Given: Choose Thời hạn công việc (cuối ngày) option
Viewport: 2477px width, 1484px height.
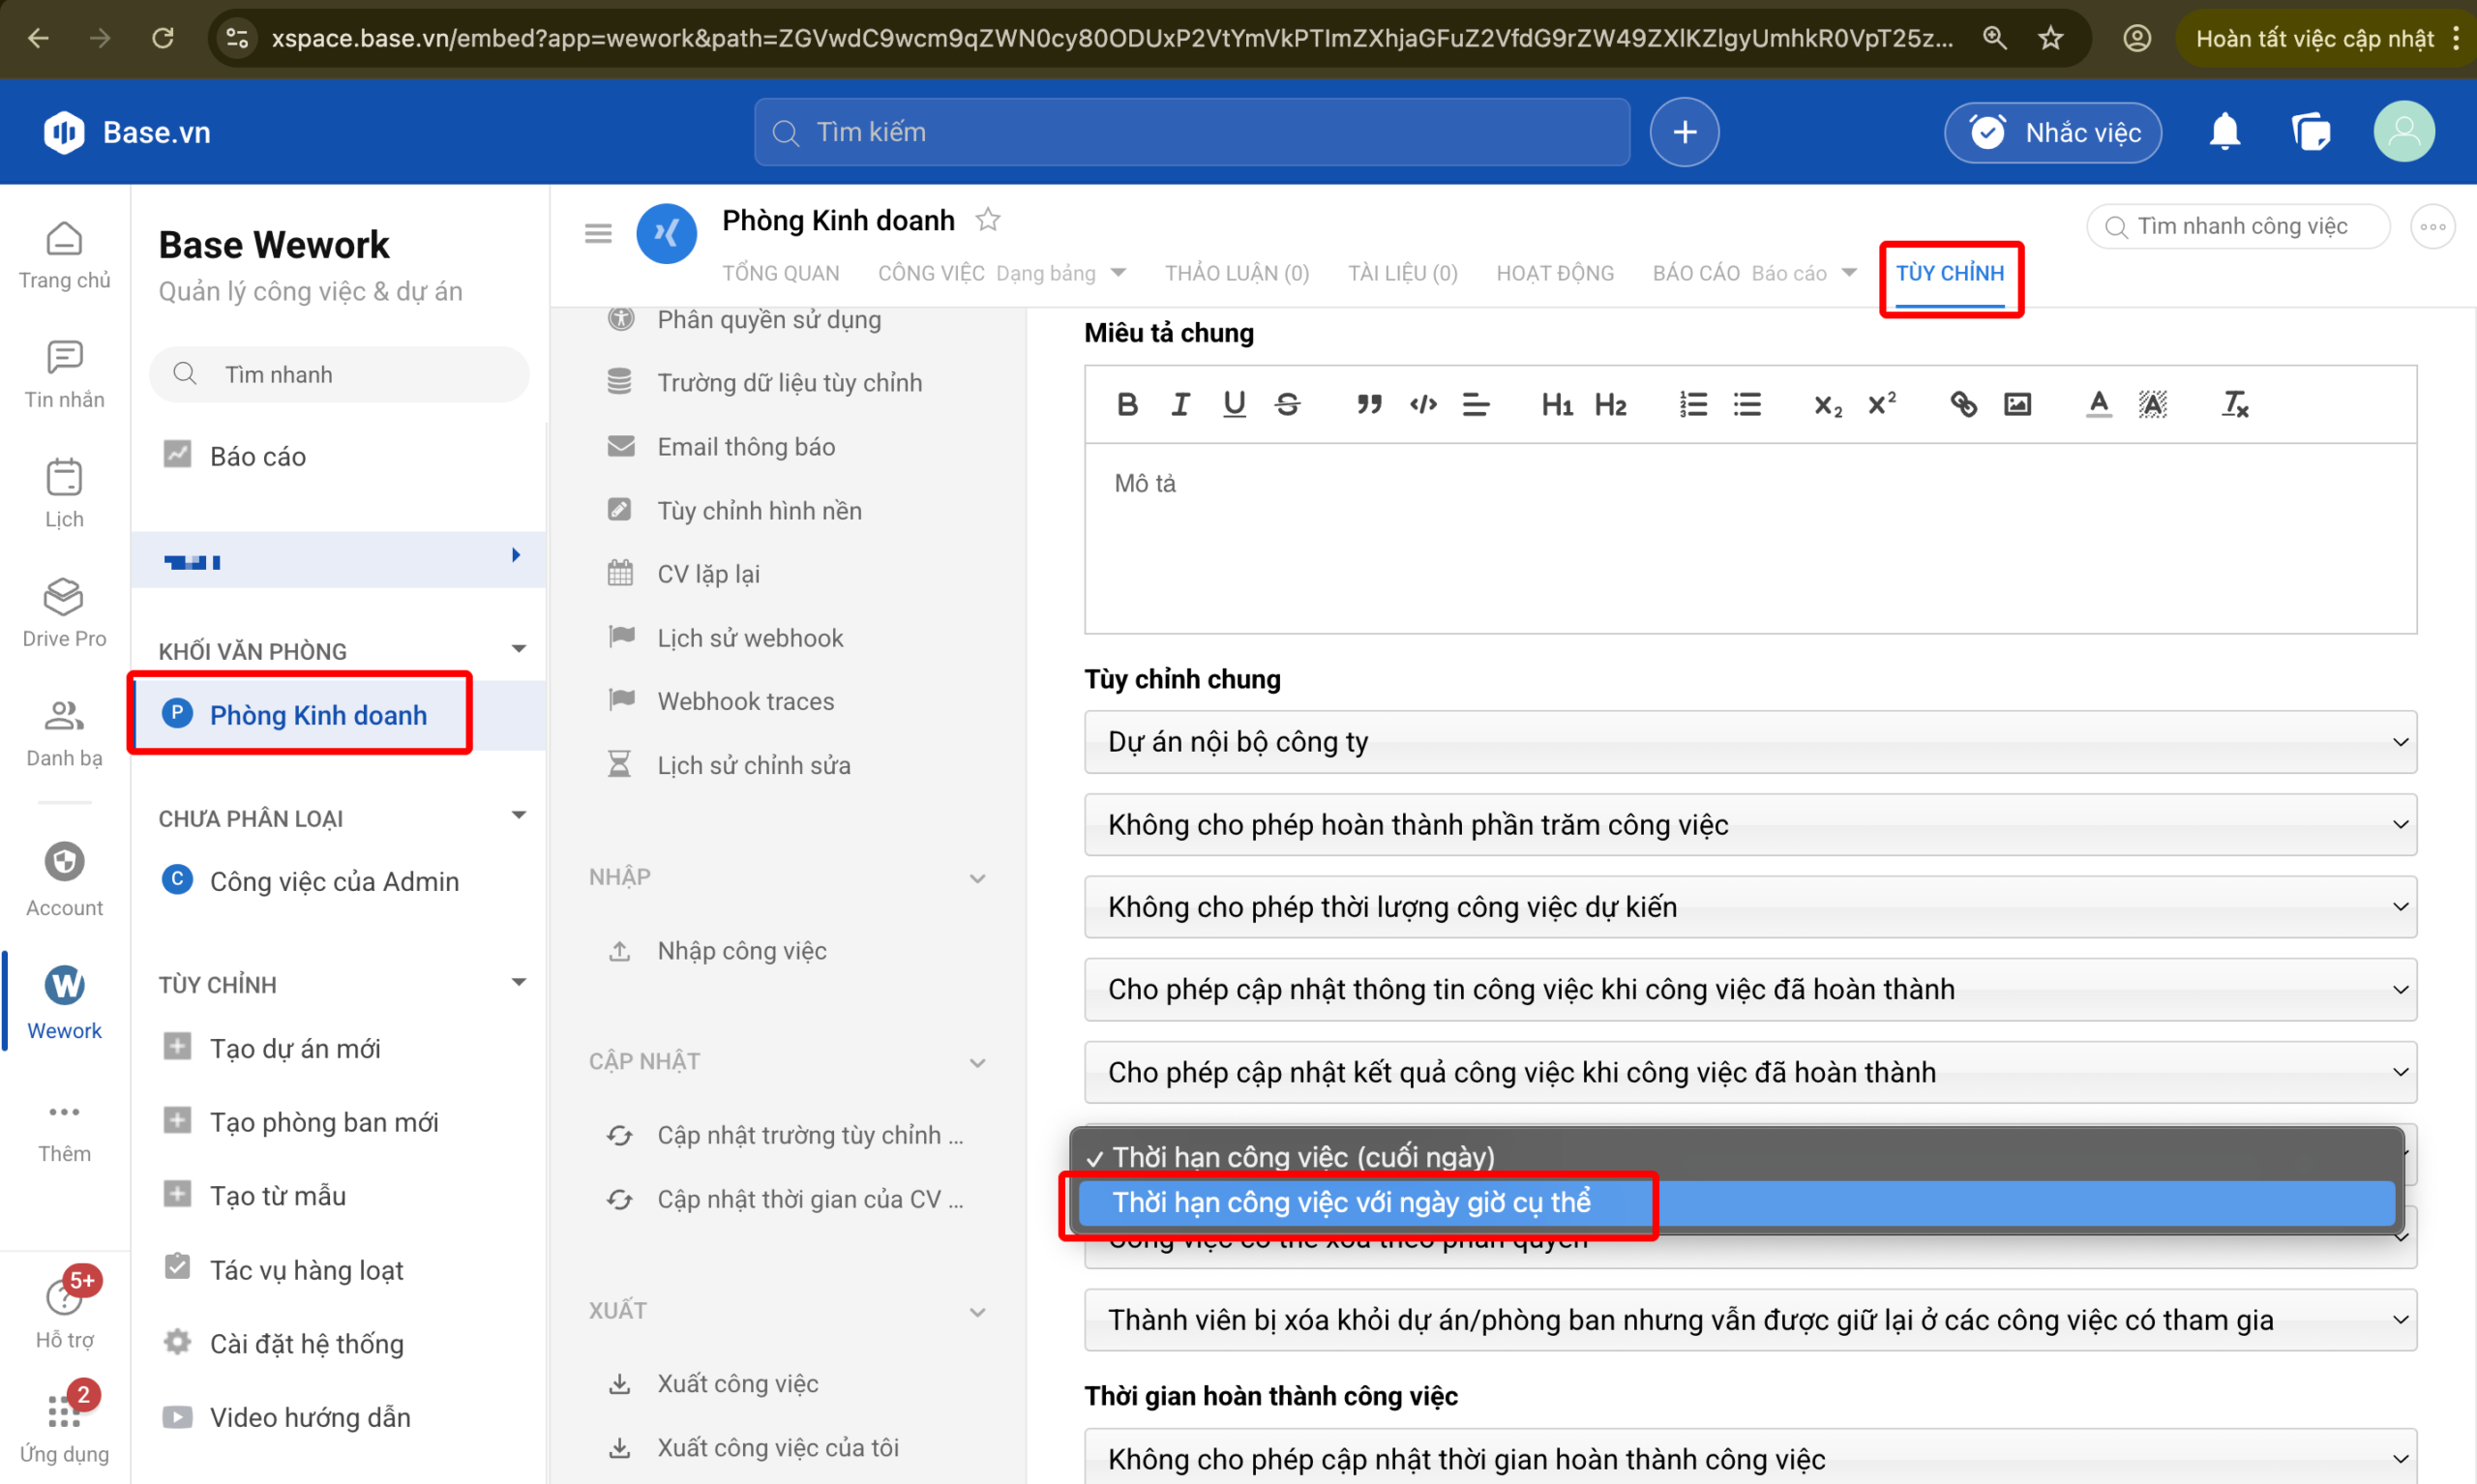Looking at the screenshot, I should point(1303,1157).
